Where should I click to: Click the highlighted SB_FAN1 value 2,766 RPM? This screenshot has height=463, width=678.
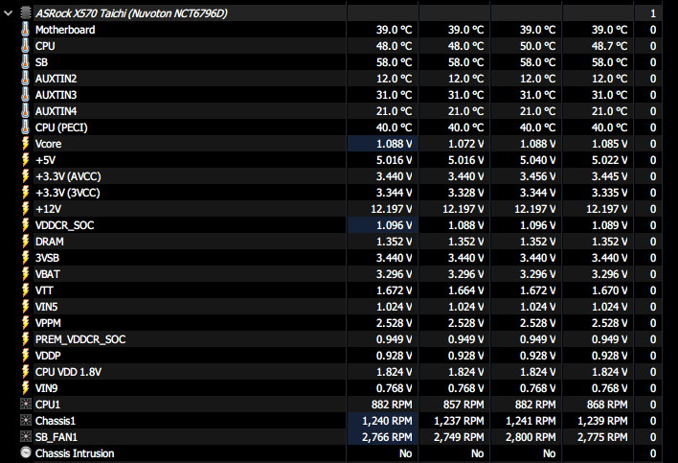(x=387, y=437)
